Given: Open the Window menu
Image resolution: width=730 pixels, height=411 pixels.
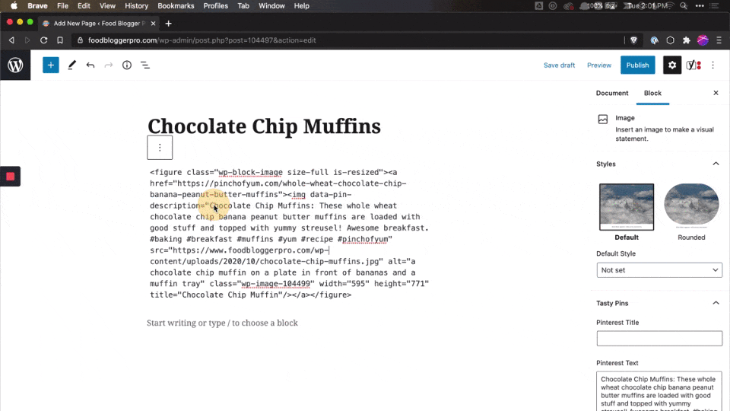Looking at the screenshot, I should click(x=271, y=6).
